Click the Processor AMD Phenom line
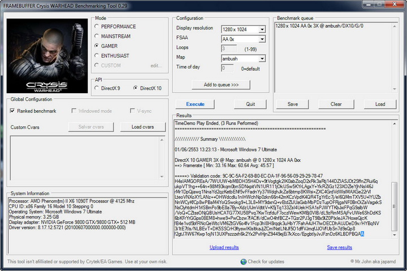 click(72, 201)
